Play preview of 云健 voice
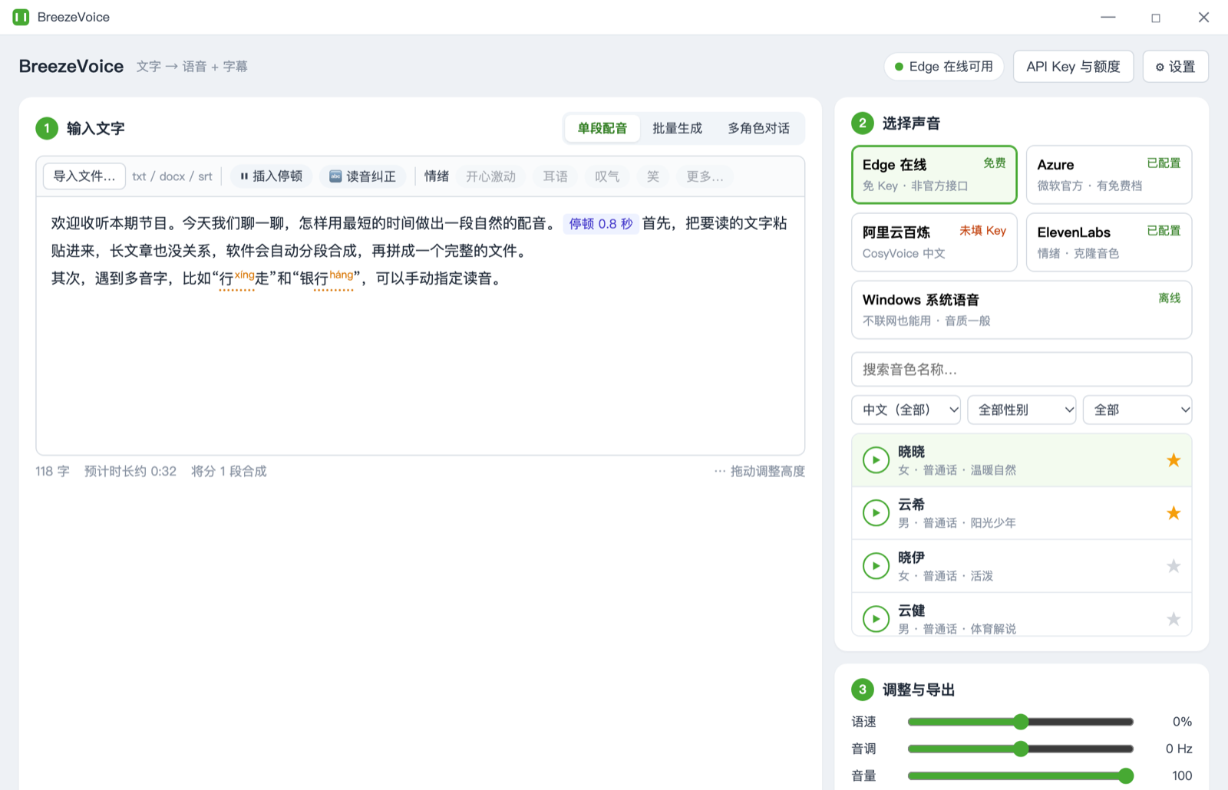 pyautogui.click(x=876, y=619)
